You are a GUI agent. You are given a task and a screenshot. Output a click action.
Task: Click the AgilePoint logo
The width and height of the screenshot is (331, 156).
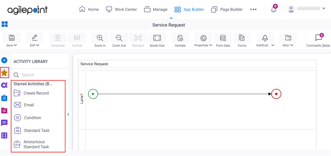pyautogui.click(x=27, y=10)
